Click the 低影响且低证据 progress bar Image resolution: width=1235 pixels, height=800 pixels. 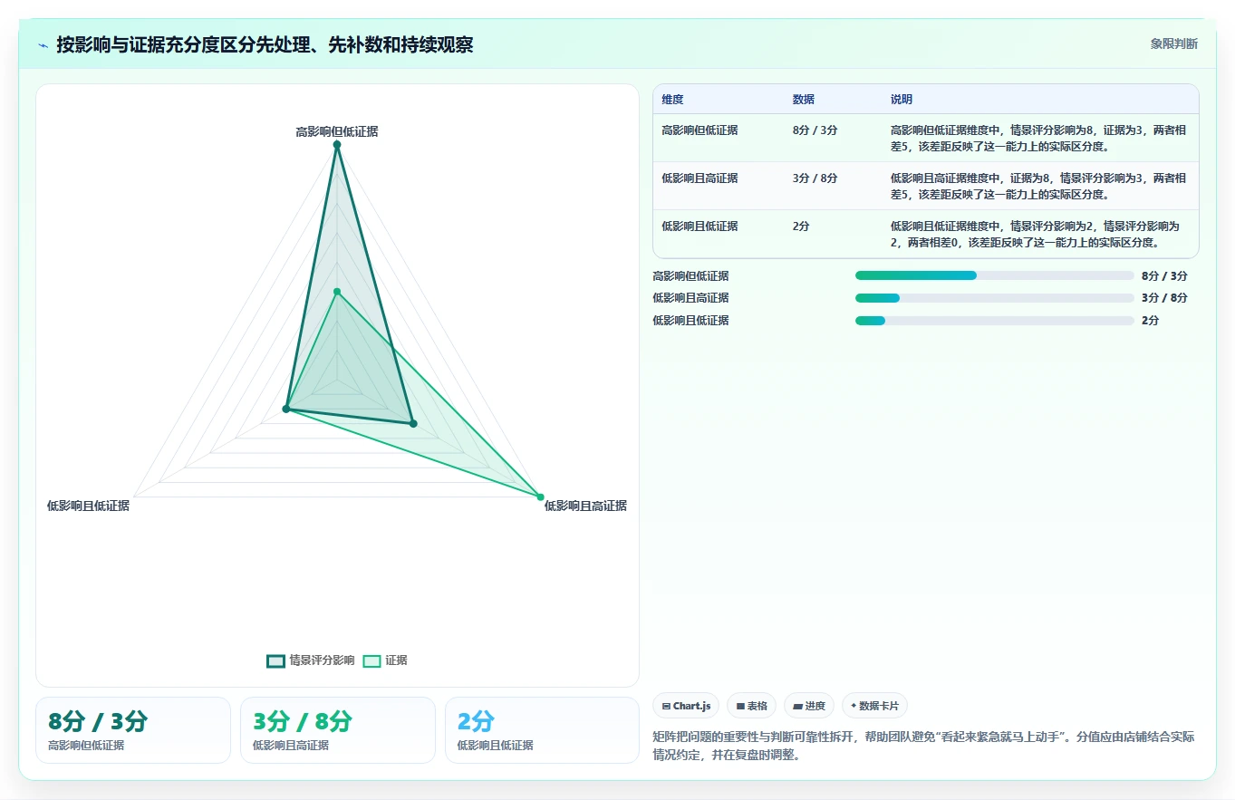point(994,321)
